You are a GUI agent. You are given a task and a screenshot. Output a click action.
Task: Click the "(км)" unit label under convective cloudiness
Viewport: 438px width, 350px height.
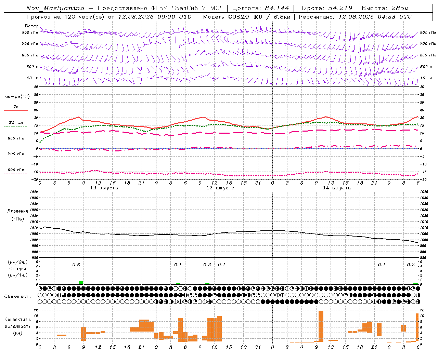point(18,333)
